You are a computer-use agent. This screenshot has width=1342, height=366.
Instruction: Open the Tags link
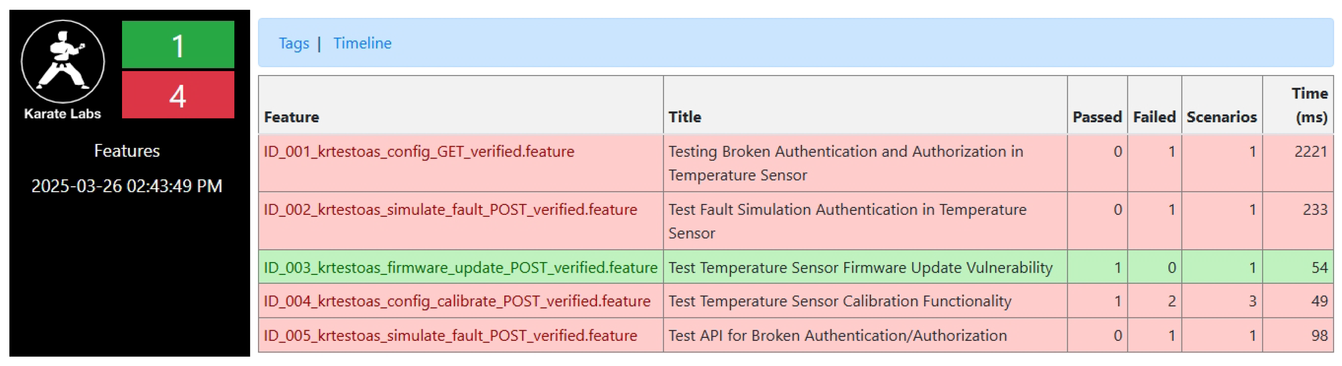[x=294, y=43]
